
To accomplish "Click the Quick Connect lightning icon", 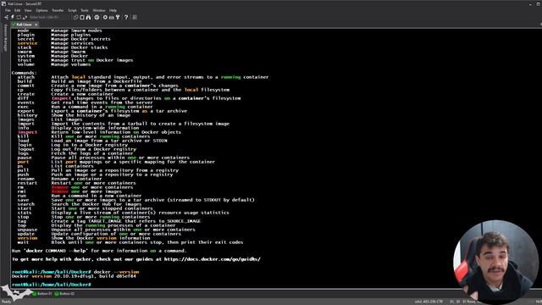I will (13, 17).
